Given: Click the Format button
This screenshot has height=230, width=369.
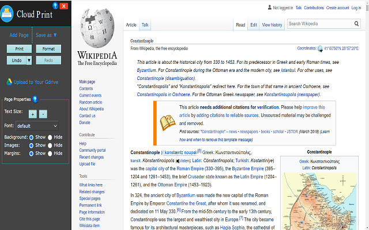Looking at the screenshot, I should point(48,49).
